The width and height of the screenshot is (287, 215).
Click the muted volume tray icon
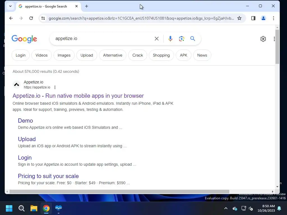[251, 208]
